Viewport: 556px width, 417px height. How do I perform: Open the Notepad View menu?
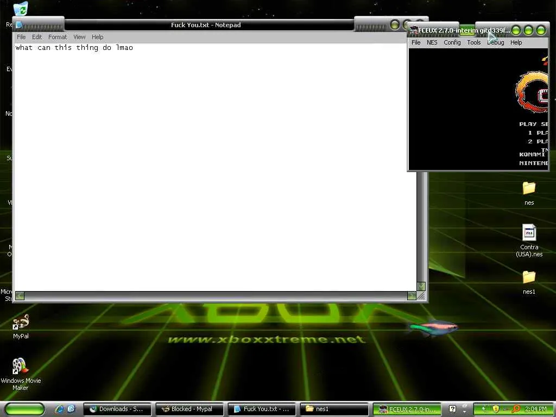click(x=79, y=37)
